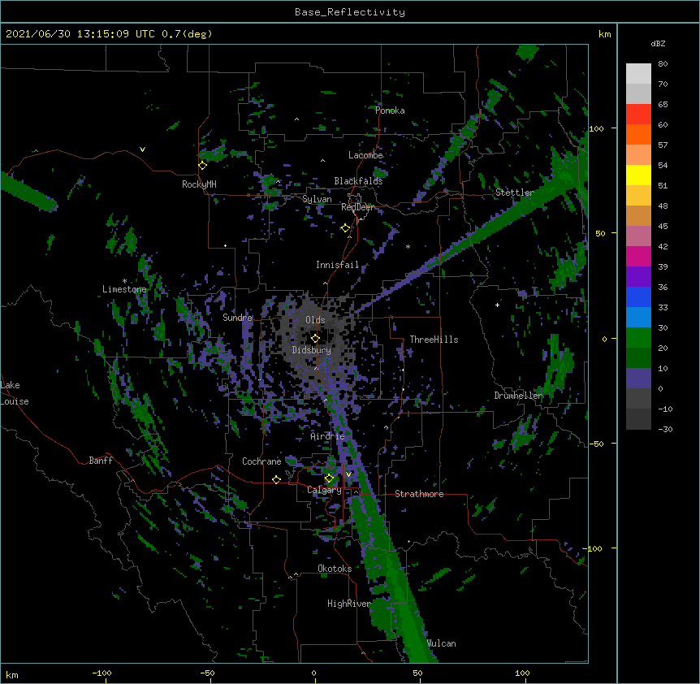700x684 pixels.
Task: Select the yellow diamond marker below Olds
Action: (x=315, y=339)
